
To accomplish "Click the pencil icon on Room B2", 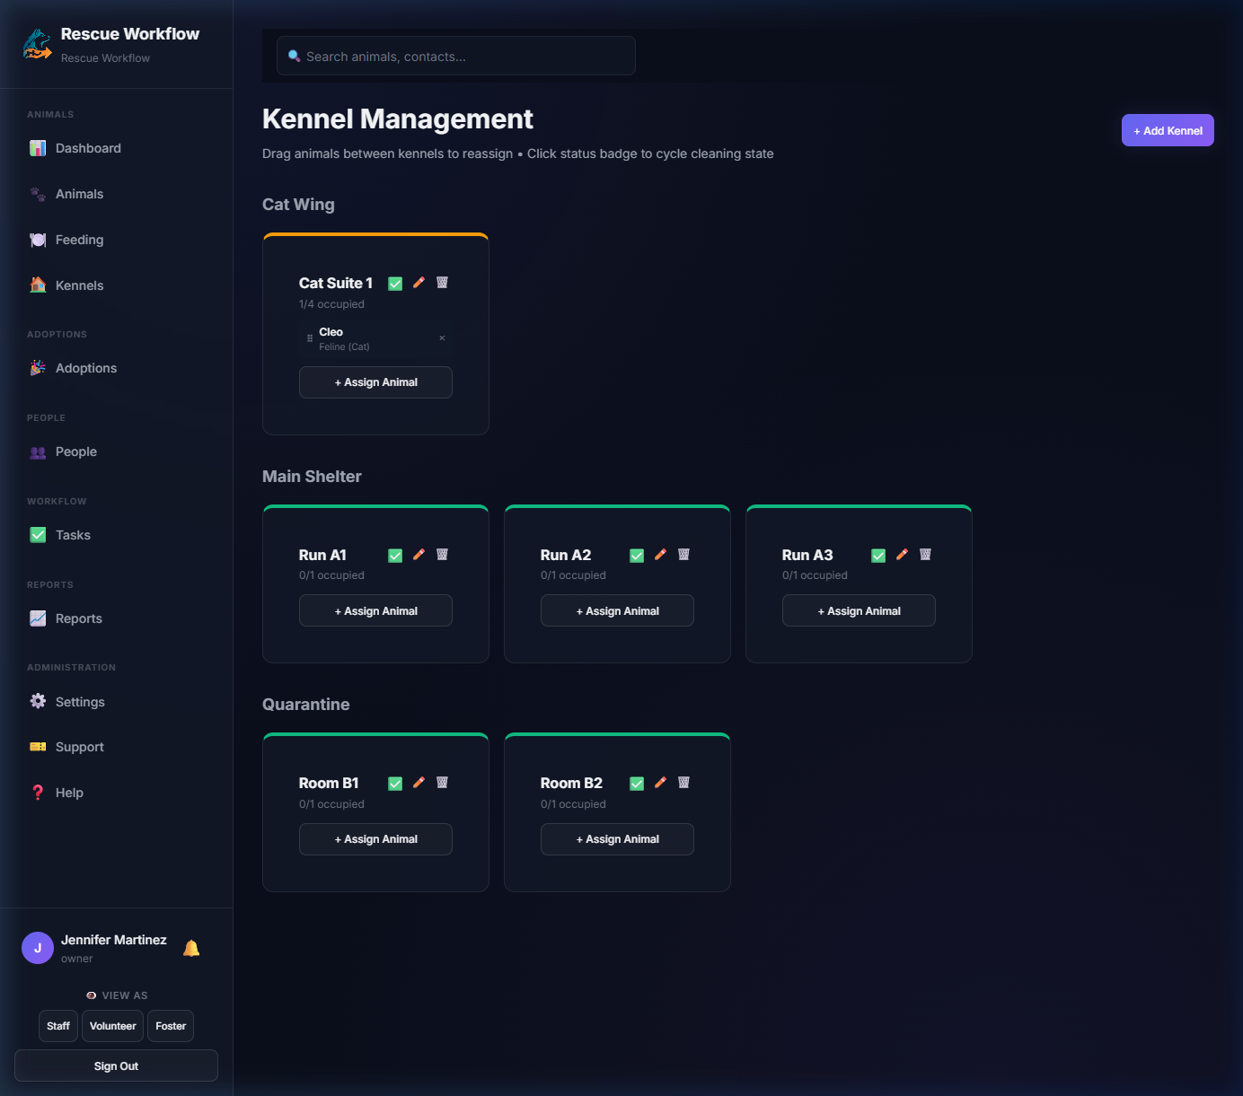I will tap(660, 782).
